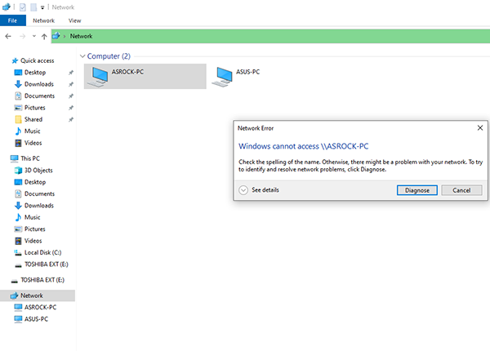Viewport: 490px width, 351px height.
Task: Click the New folder icon in title bar
Action: 33,7
